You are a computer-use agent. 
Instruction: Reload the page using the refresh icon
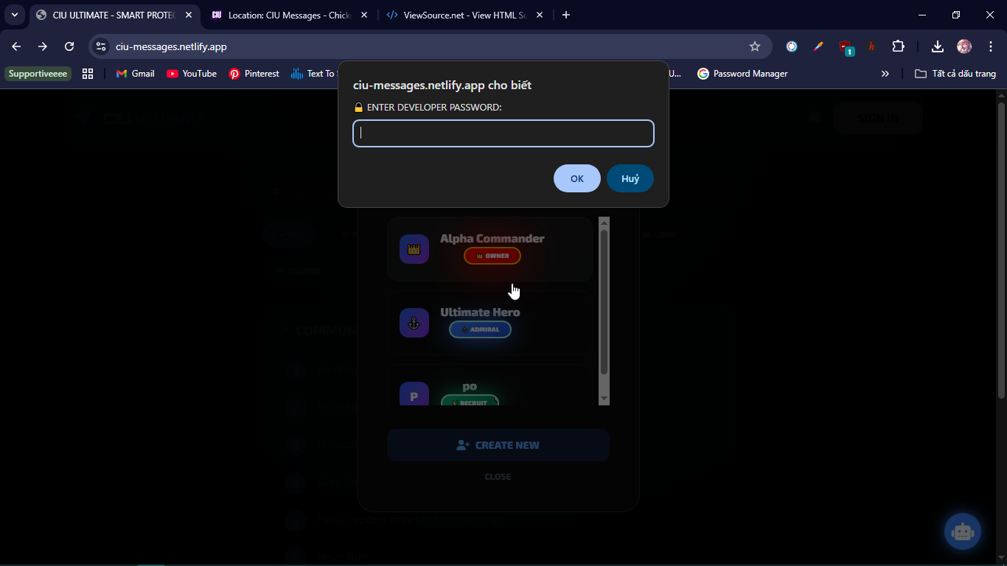69,46
